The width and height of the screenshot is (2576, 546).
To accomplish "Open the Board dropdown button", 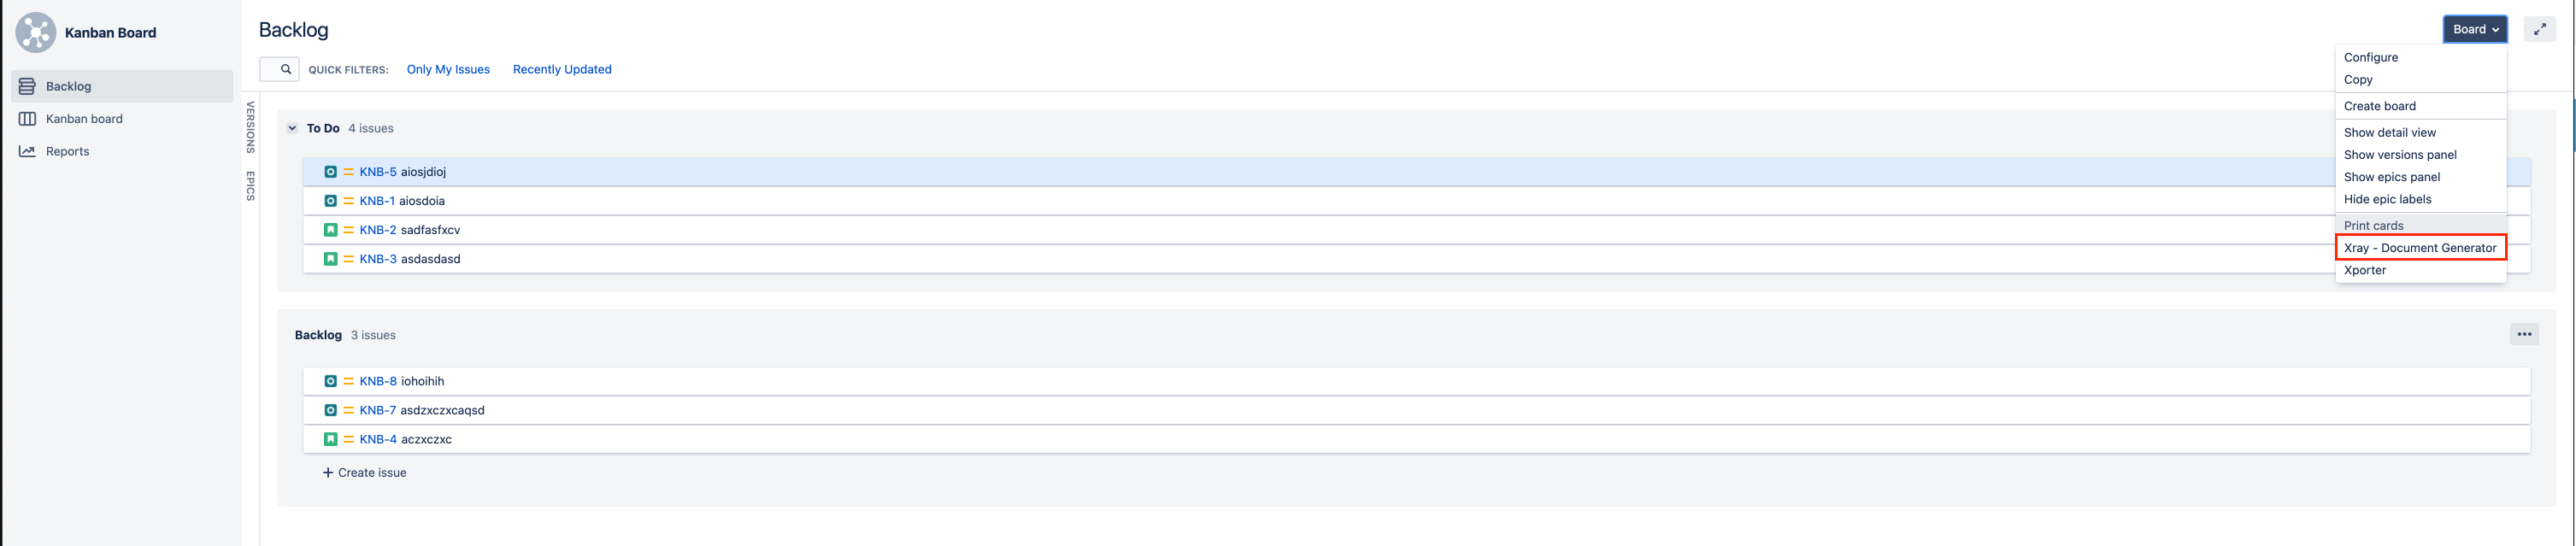I will click(x=2475, y=29).
